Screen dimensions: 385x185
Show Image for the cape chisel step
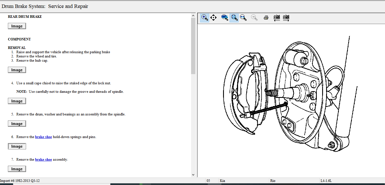(17, 101)
